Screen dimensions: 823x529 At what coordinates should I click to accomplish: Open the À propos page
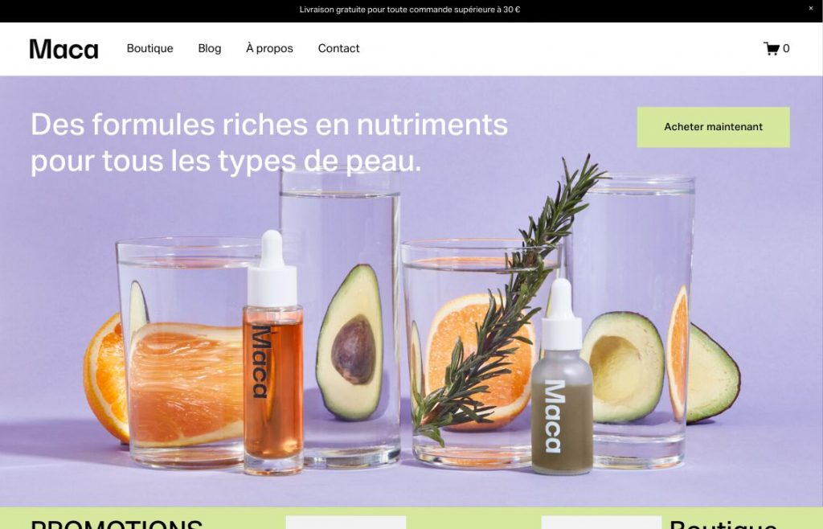pyautogui.click(x=269, y=48)
